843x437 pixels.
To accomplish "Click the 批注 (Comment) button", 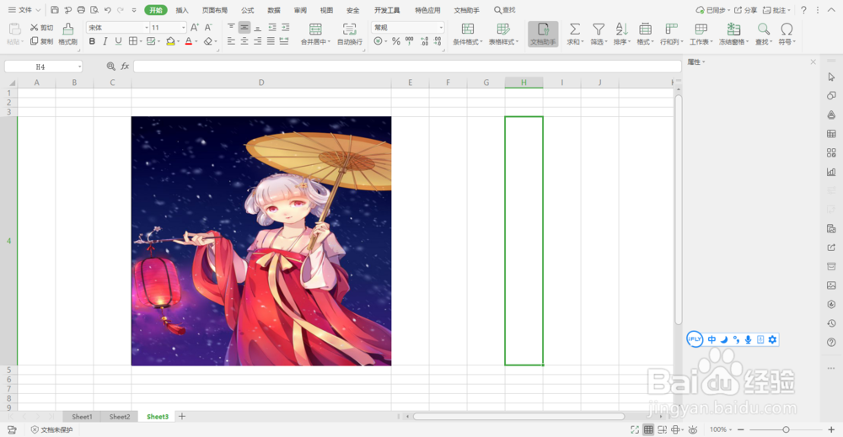I will click(x=777, y=10).
